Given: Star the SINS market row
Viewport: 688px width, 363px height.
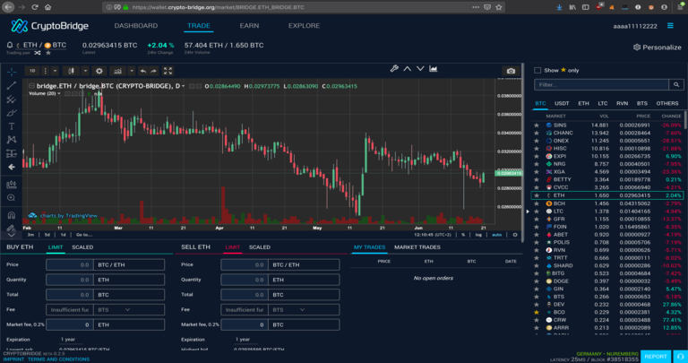Looking at the screenshot, I should [x=537, y=125].
